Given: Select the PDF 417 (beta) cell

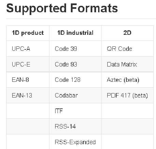Looking at the screenshot, I should point(127,95).
